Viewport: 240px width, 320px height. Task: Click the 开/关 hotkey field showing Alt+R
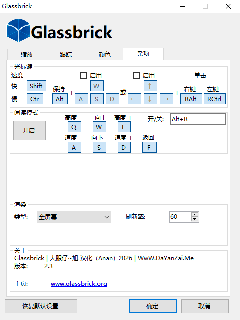click(198, 119)
